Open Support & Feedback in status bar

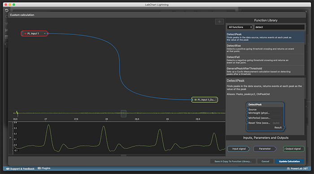(x=20, y=169)
